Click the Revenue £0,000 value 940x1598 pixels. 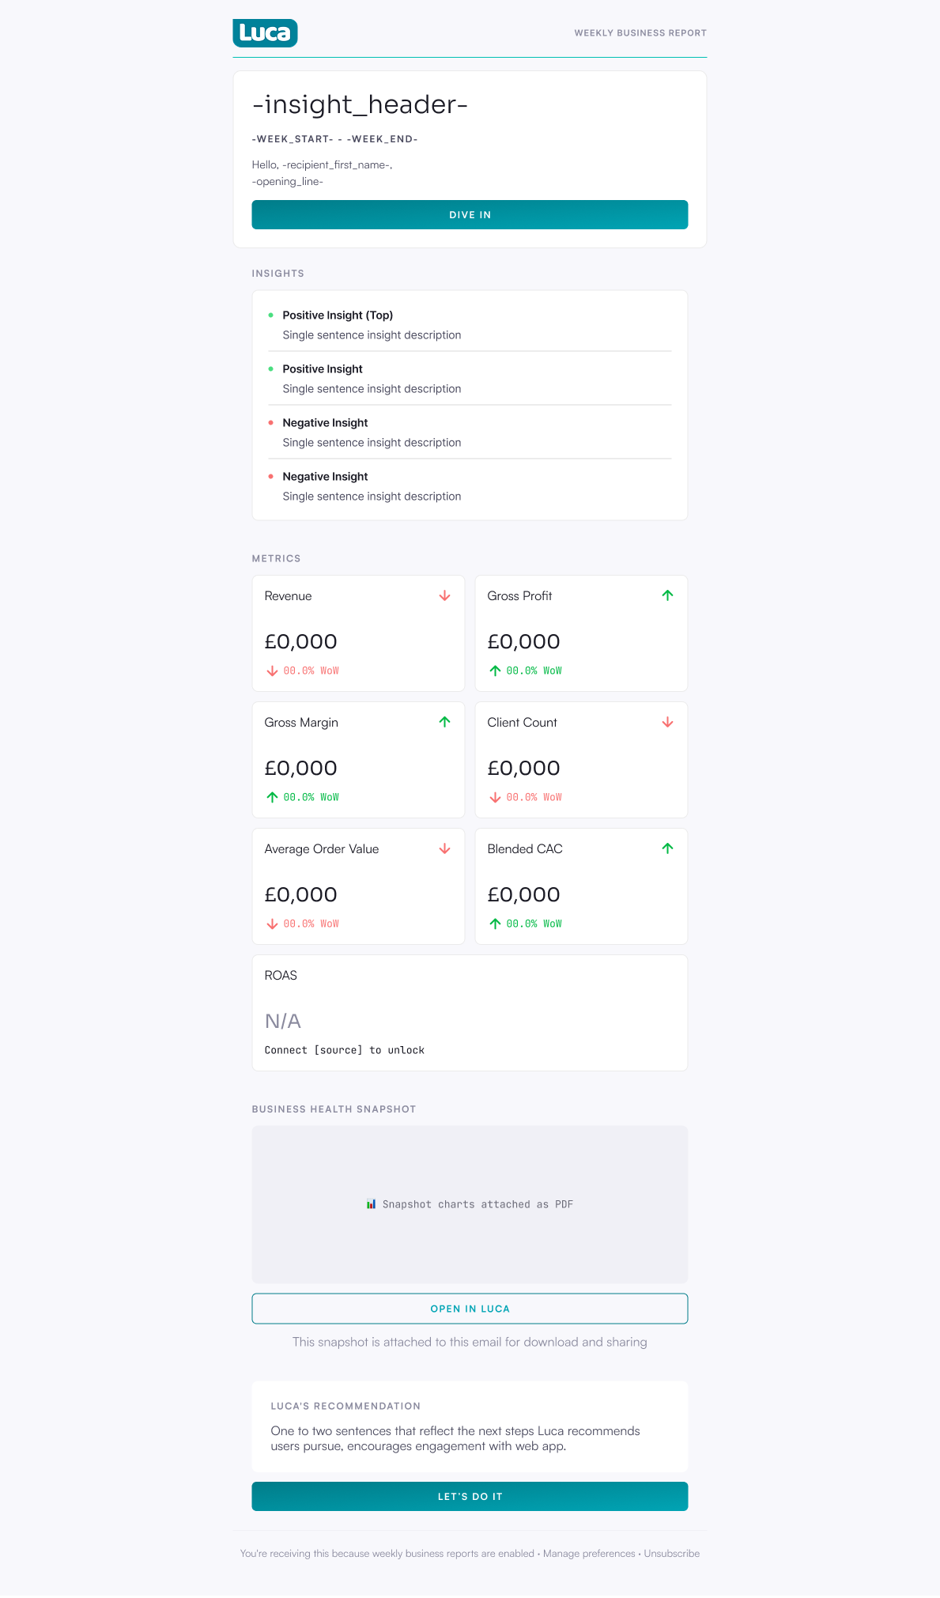click(301, 641)
